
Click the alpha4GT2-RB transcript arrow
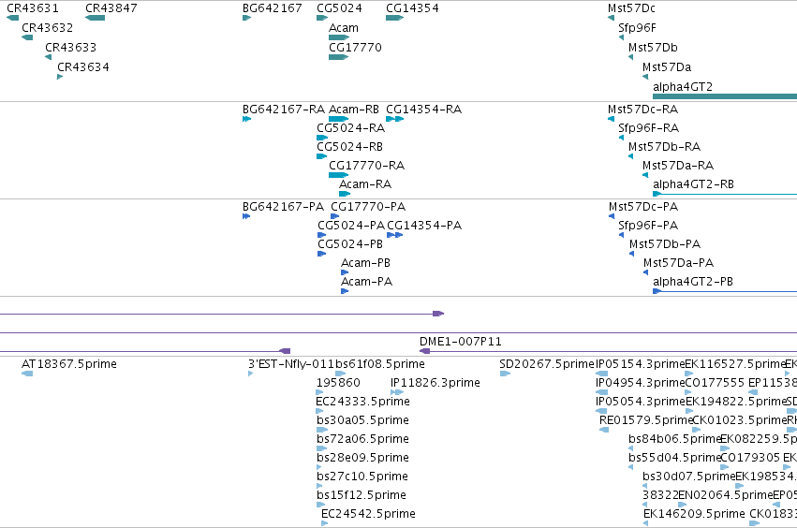tap(657, 194)
